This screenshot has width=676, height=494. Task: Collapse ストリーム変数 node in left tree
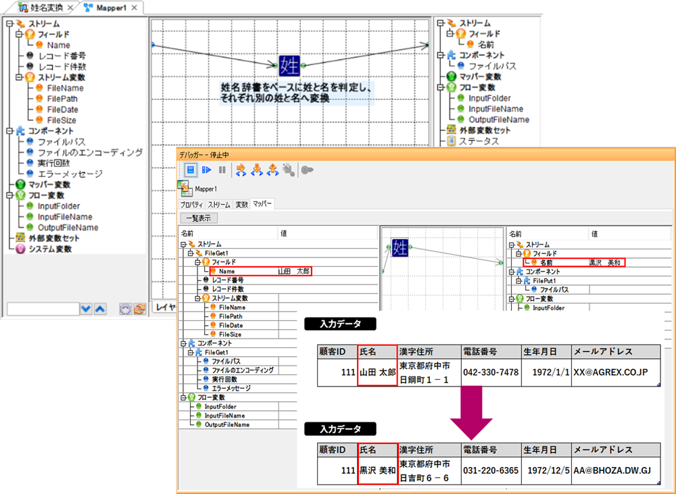(x=19, y=77)
